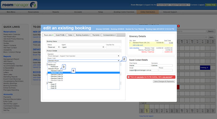Viewport: 217px width, 119px height.
Task: Open Block / Unblock Range quick link
Action: [12, 52]
